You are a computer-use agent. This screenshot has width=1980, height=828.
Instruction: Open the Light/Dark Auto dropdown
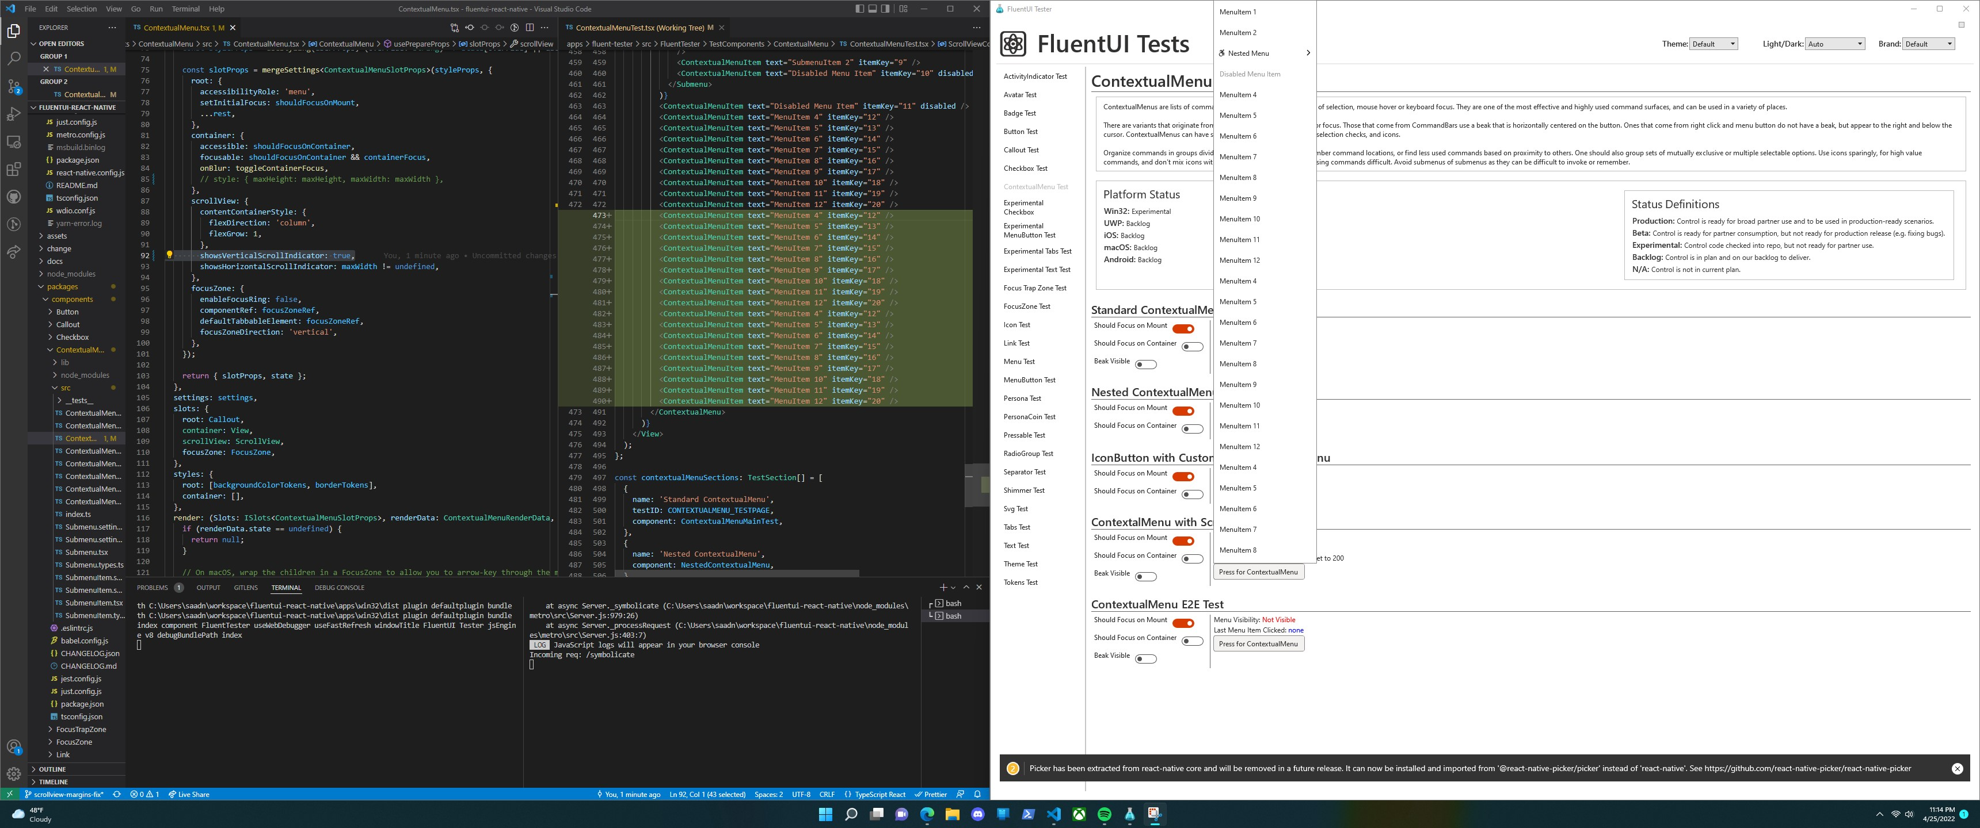coord(1834,44)
